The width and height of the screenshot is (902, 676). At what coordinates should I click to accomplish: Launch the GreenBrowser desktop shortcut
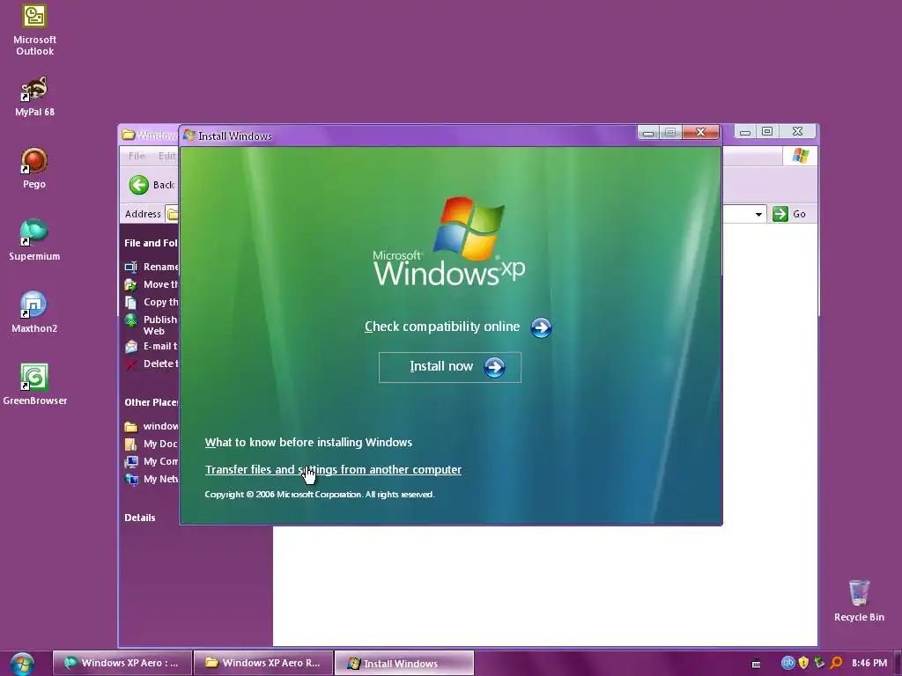[34, 384]
